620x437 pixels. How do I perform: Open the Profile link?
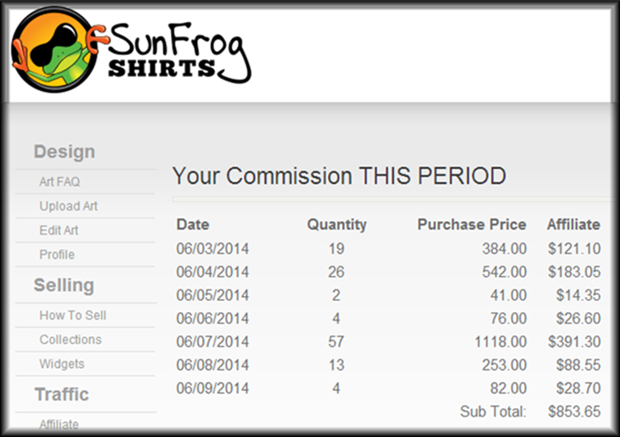[57, 255]
